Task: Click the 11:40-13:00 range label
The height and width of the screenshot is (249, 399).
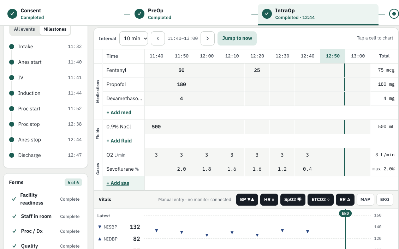Action: coord(183,38)
